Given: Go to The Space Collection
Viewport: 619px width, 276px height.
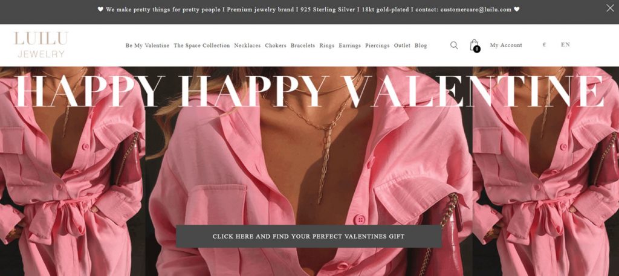Looking at the screenshot, I should pyautogui.click(x=202, y=46).
